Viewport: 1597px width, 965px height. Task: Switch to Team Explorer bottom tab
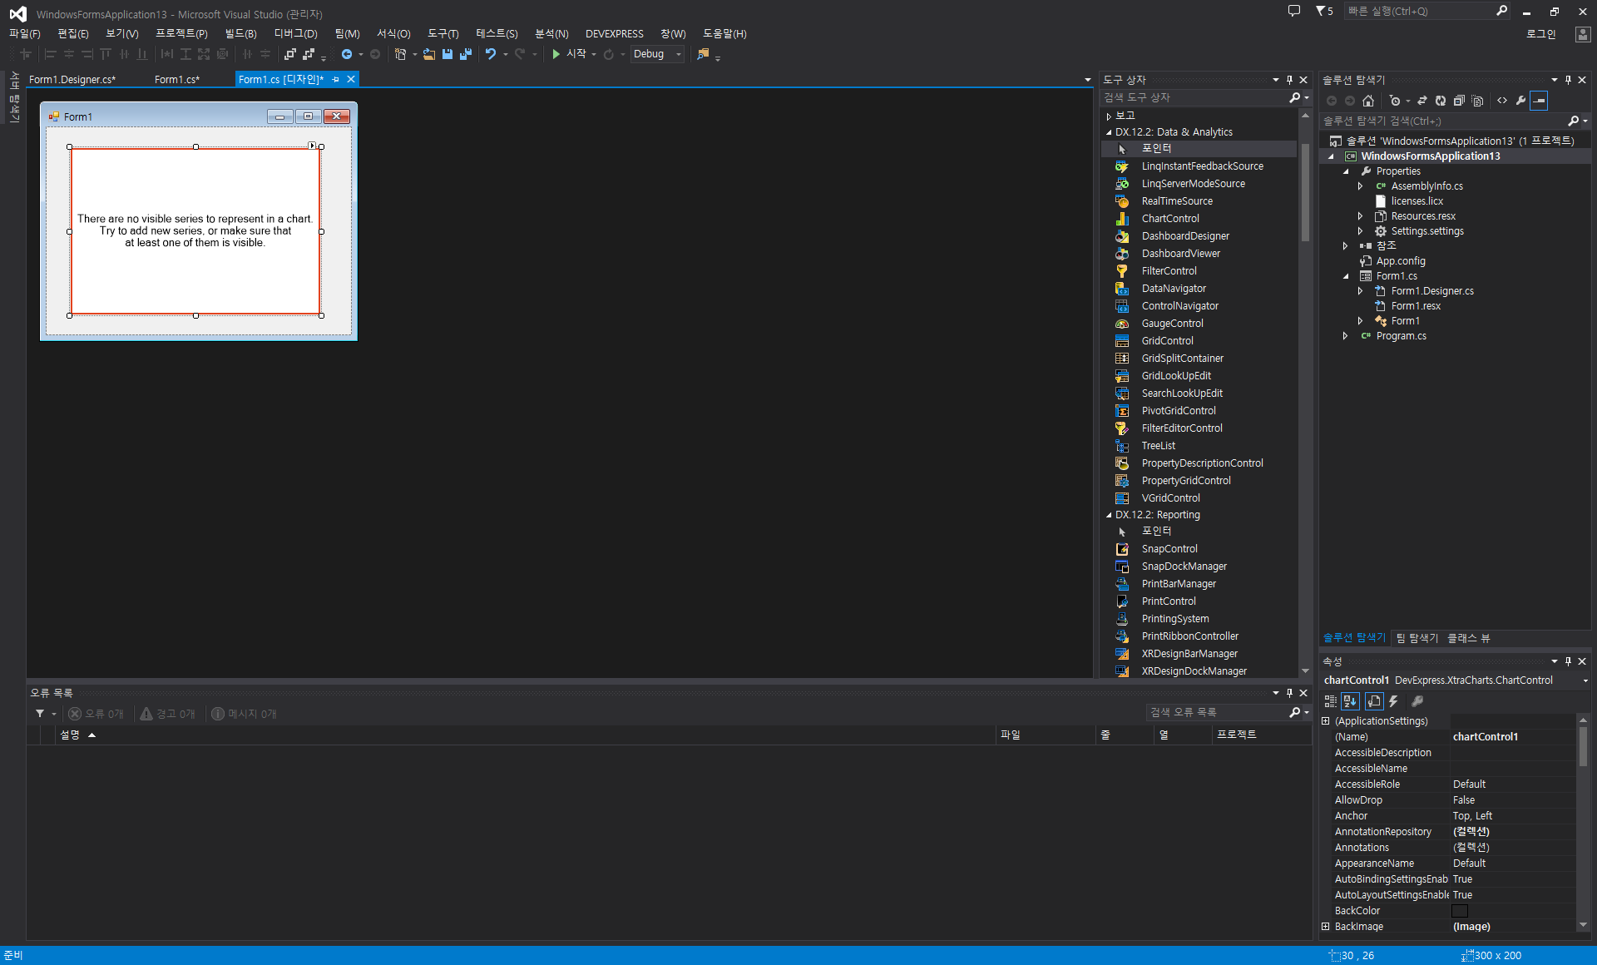(1417, 638)
